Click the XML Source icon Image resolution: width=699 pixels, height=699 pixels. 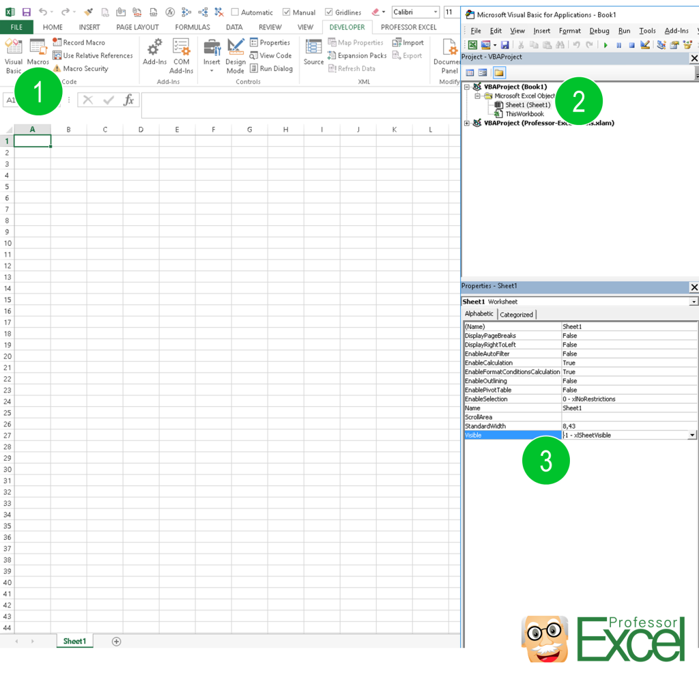tap(313, 52)
